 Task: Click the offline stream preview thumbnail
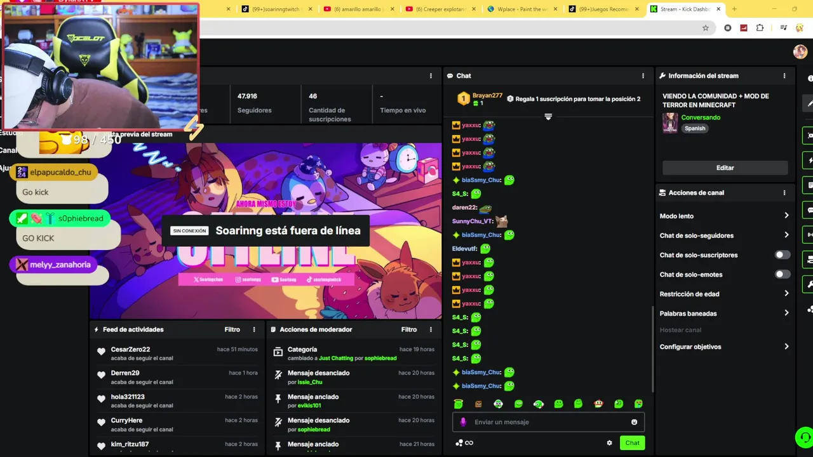pos(265,230)
